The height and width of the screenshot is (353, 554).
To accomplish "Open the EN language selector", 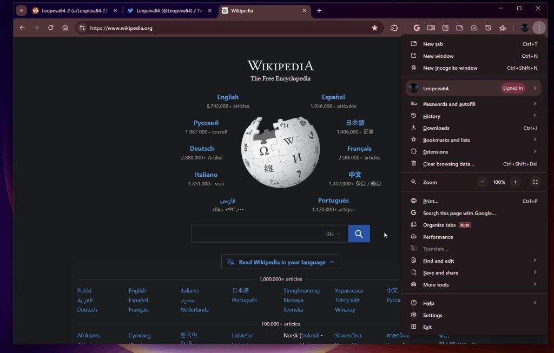I will (x=333, y=234).
